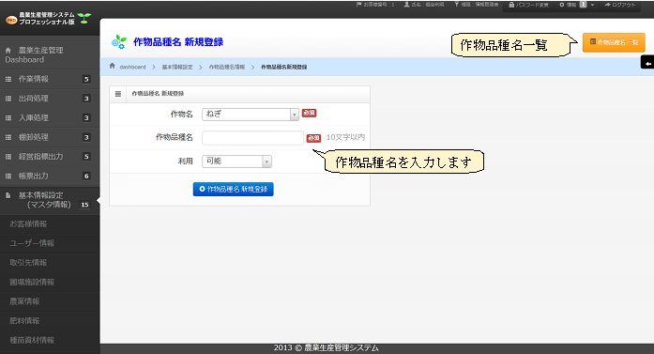Open the 情報 notifications dropdown in top bar
Image resolution: width=654 pixels, height=354 pixels.
pos(577,5)
